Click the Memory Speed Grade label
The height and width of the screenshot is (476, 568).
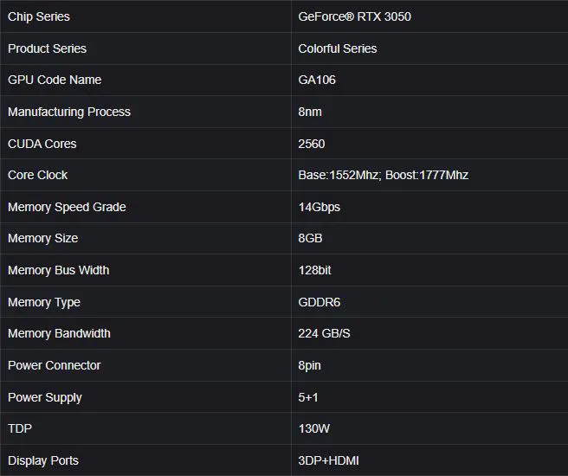[x=67, y=207]
